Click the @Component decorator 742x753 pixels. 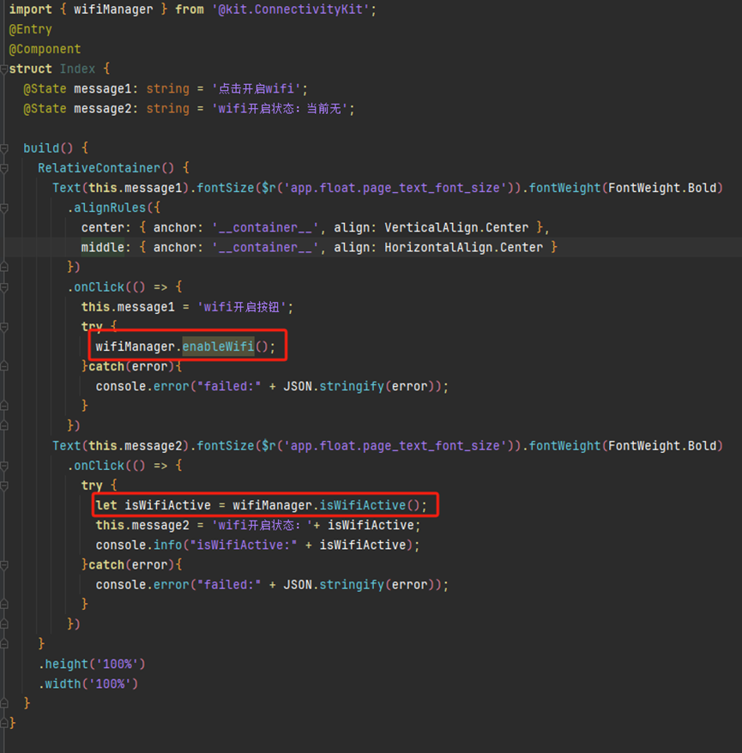(x=45, y=49)
